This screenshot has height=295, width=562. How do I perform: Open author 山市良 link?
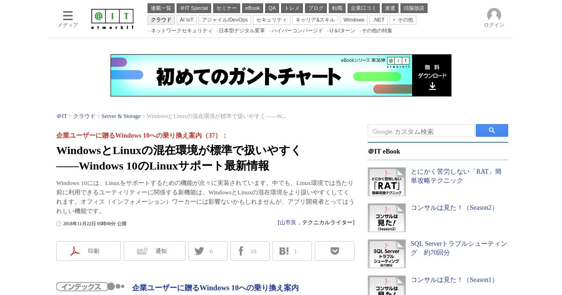click(288, 222)
